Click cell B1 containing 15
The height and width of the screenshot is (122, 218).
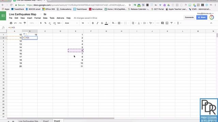[30, 35]
